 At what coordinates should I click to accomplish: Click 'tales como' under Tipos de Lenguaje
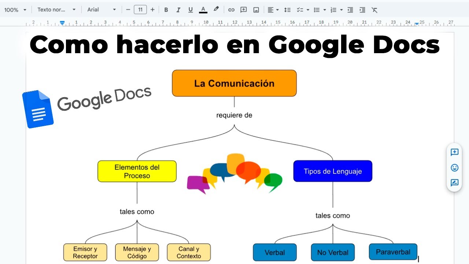point(333,216)
